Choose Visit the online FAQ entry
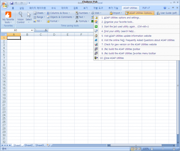Screen dimensions: 180x151 pyautogui.click(x=136, y=40)
